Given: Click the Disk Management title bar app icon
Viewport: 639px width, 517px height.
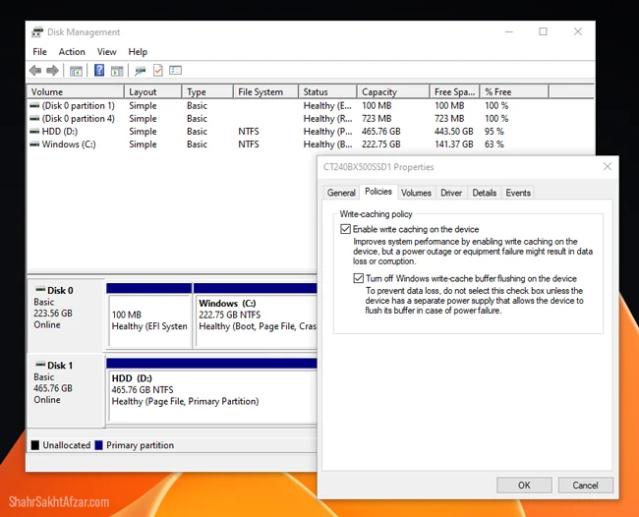Looking at the screenshot, I should [37, 31].
